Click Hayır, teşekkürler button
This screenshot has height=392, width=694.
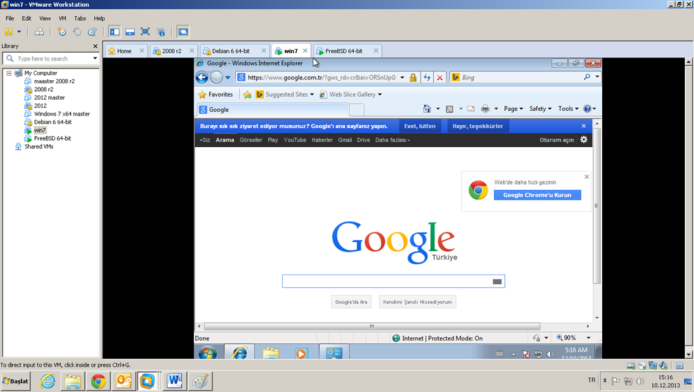[477, 126]
